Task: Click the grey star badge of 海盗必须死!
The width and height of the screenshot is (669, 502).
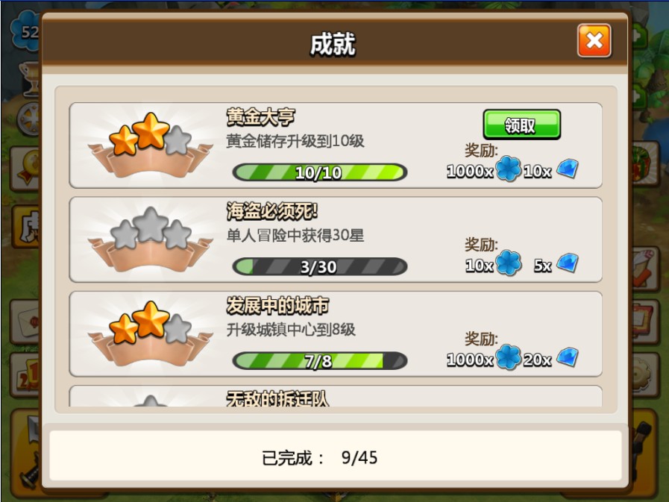Action: point(150,239)
